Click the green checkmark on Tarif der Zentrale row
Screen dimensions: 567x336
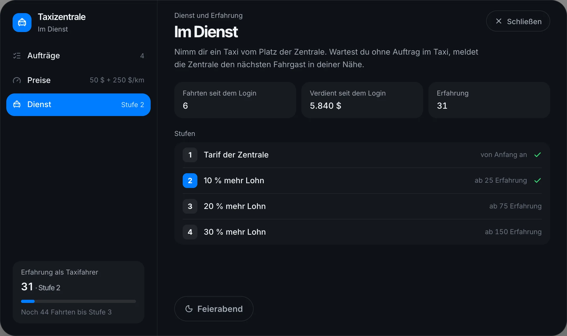538,155
